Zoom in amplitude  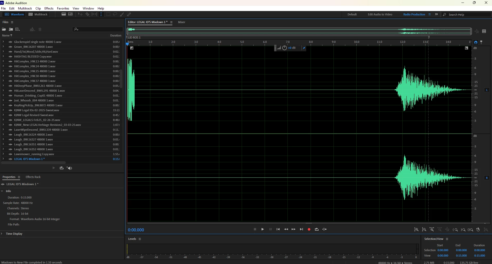coord(416,230)
